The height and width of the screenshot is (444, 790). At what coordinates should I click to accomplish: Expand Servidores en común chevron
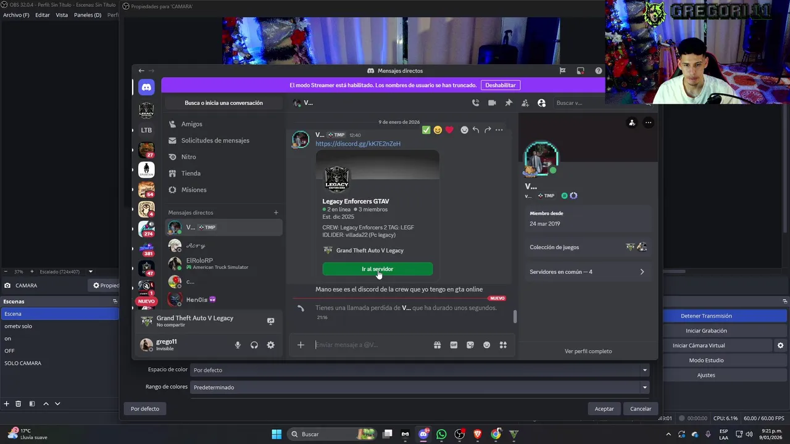pos(642,272)
